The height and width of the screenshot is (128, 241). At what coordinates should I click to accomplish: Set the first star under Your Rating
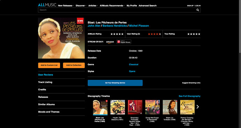coord(189,34)
